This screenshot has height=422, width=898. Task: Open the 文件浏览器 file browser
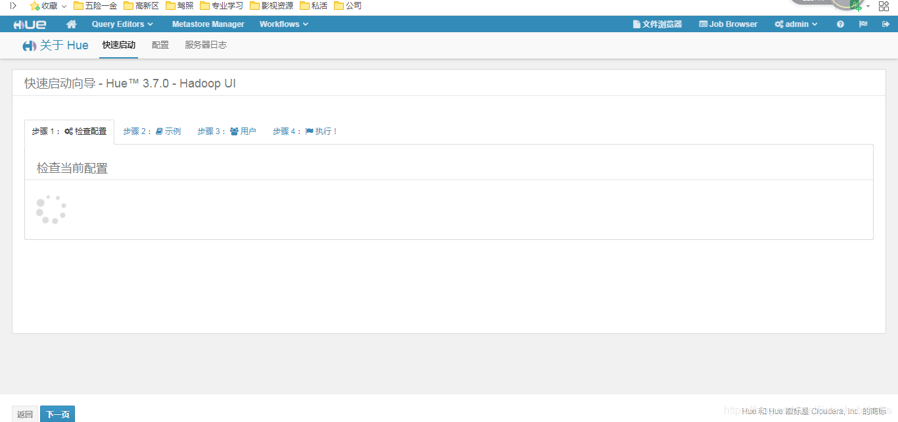[x=657, y=24]
